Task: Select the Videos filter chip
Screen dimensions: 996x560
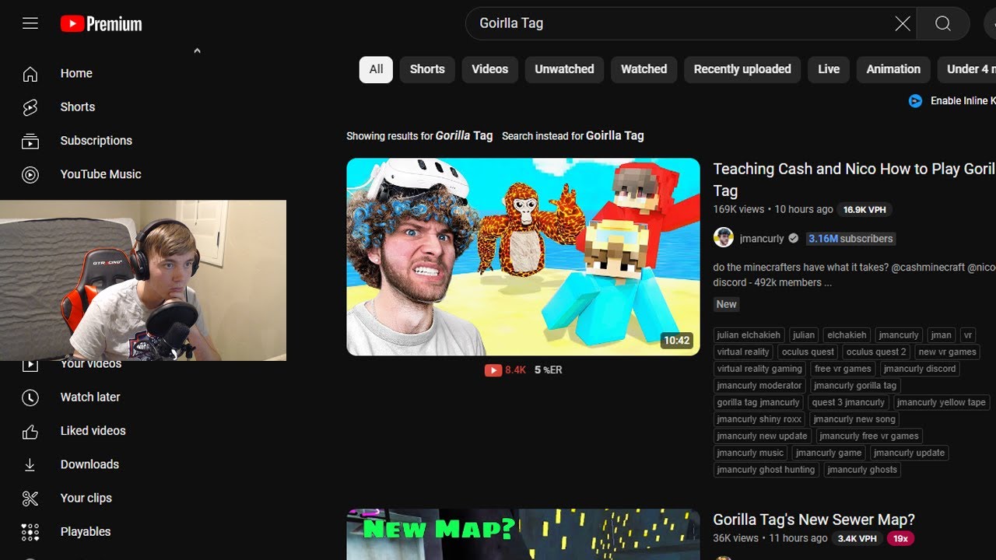Action: (490, 69)
